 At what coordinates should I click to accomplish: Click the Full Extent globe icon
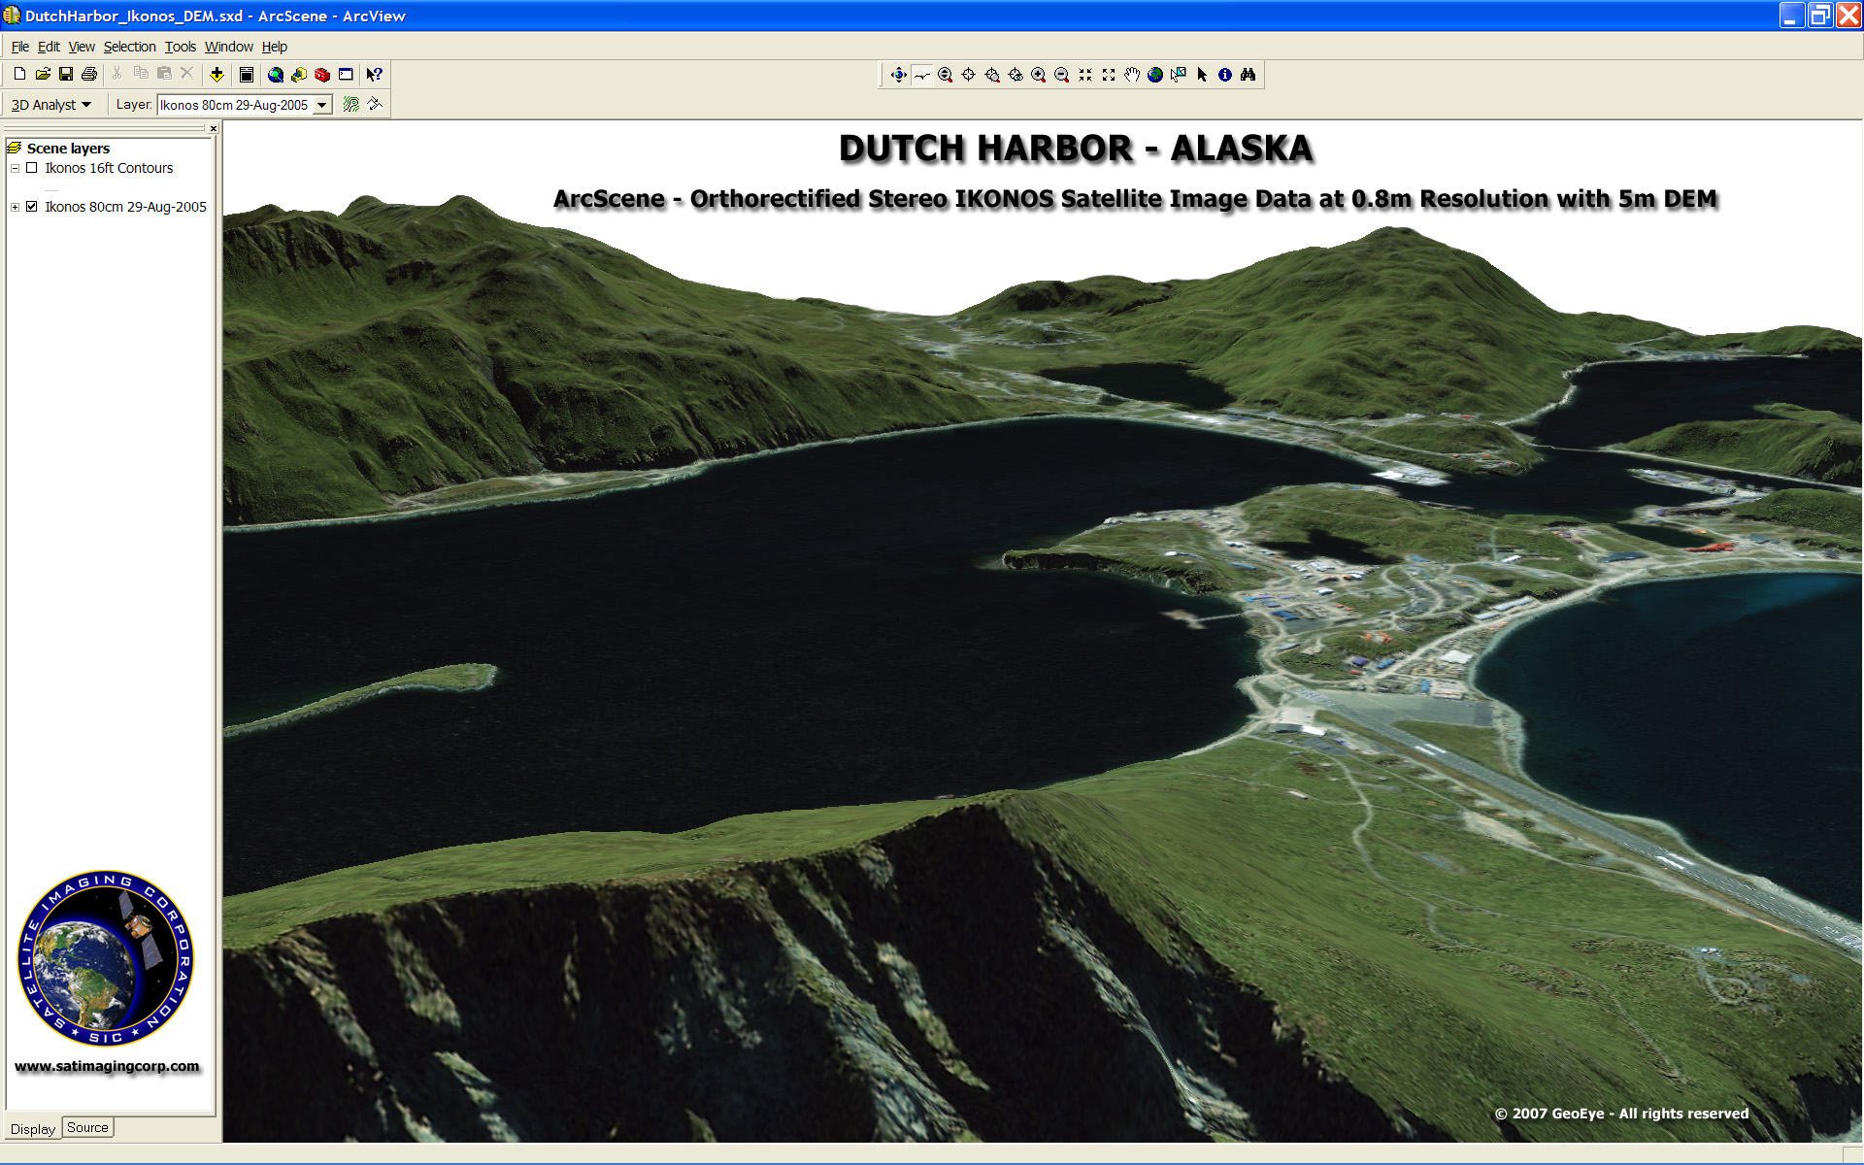[1154, 75]
